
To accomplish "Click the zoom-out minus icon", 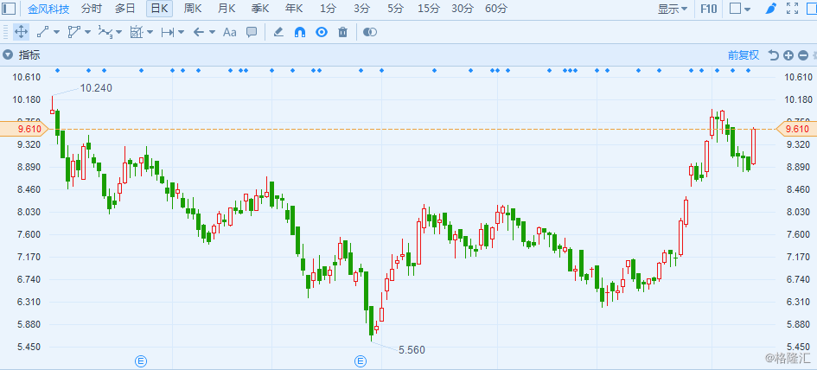I will click(804, 55).
